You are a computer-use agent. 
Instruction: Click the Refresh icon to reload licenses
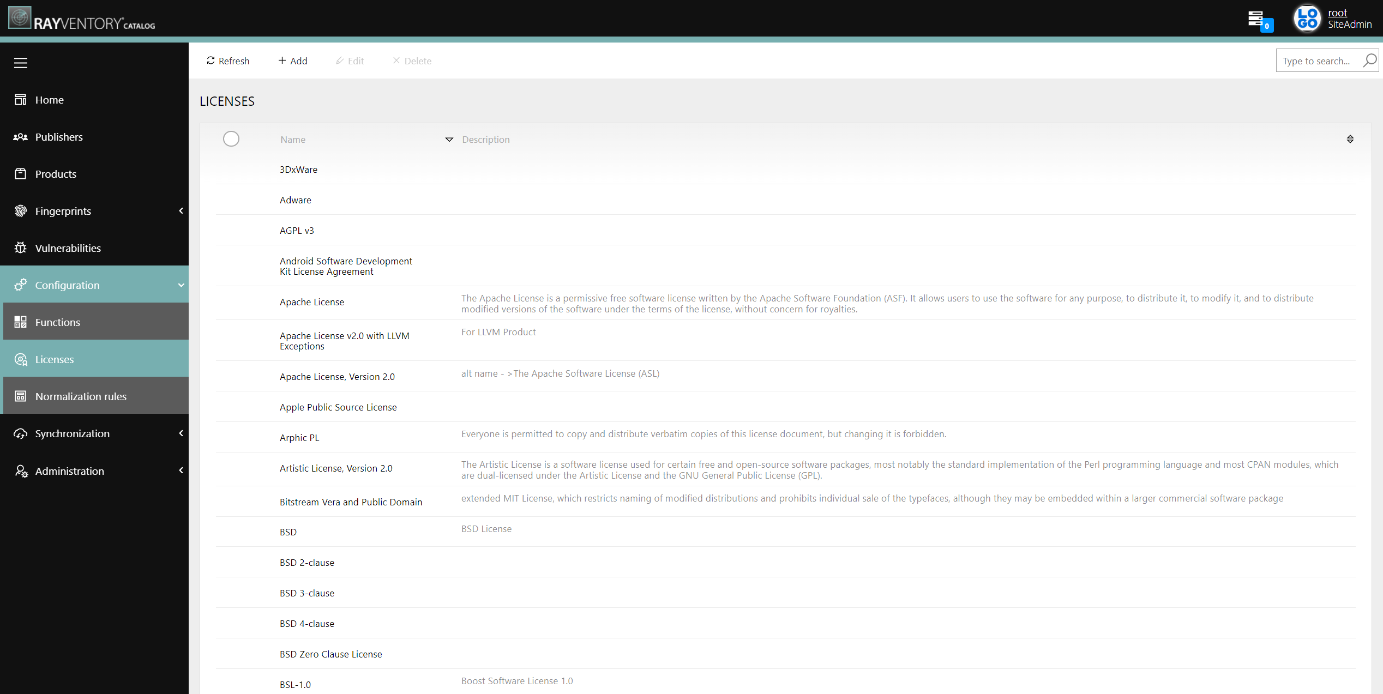tap(211, 60)
